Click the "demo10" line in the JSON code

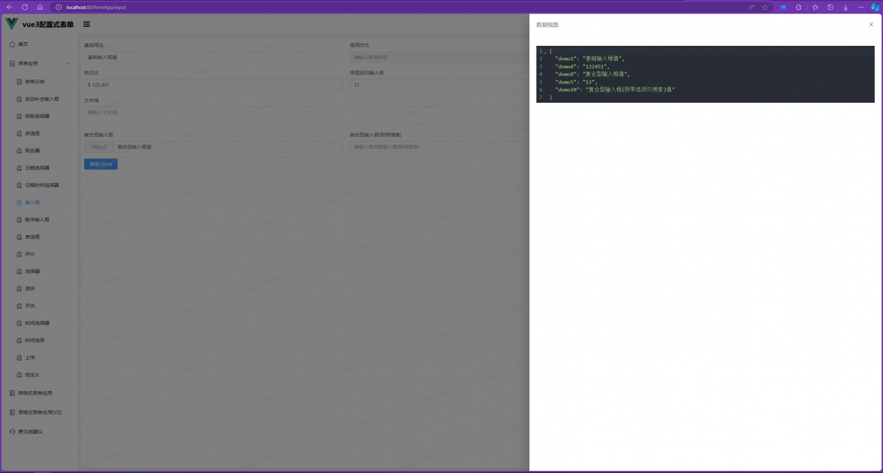pyautogui.click(x=615, y=90)
